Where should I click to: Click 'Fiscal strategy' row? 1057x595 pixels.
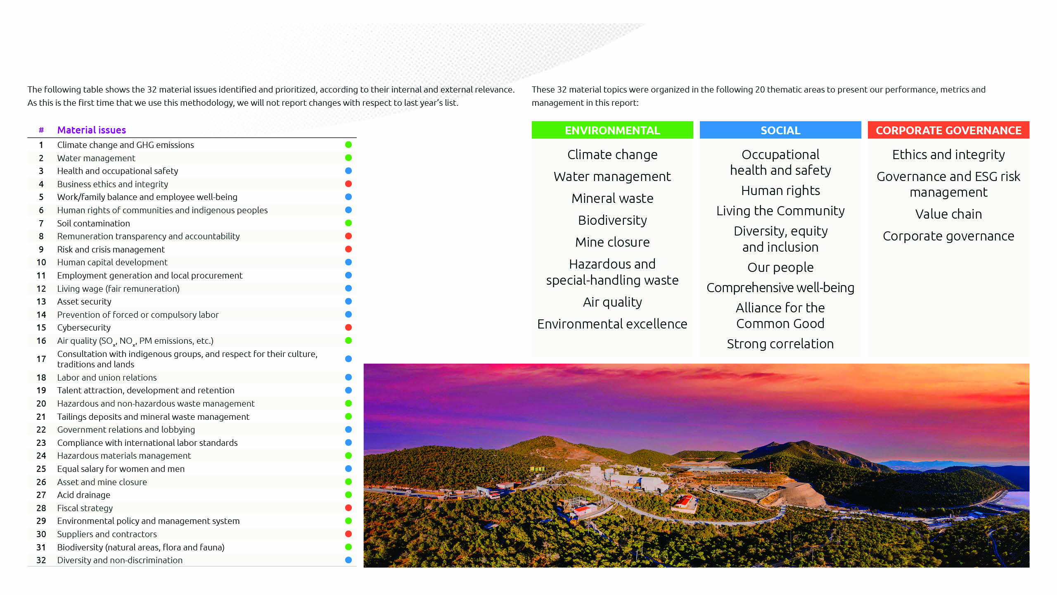point(192,508)
